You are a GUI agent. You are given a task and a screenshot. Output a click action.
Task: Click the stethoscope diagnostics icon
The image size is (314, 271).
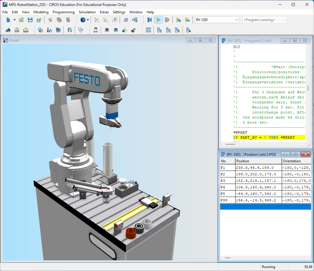click(x=81, y=30)
